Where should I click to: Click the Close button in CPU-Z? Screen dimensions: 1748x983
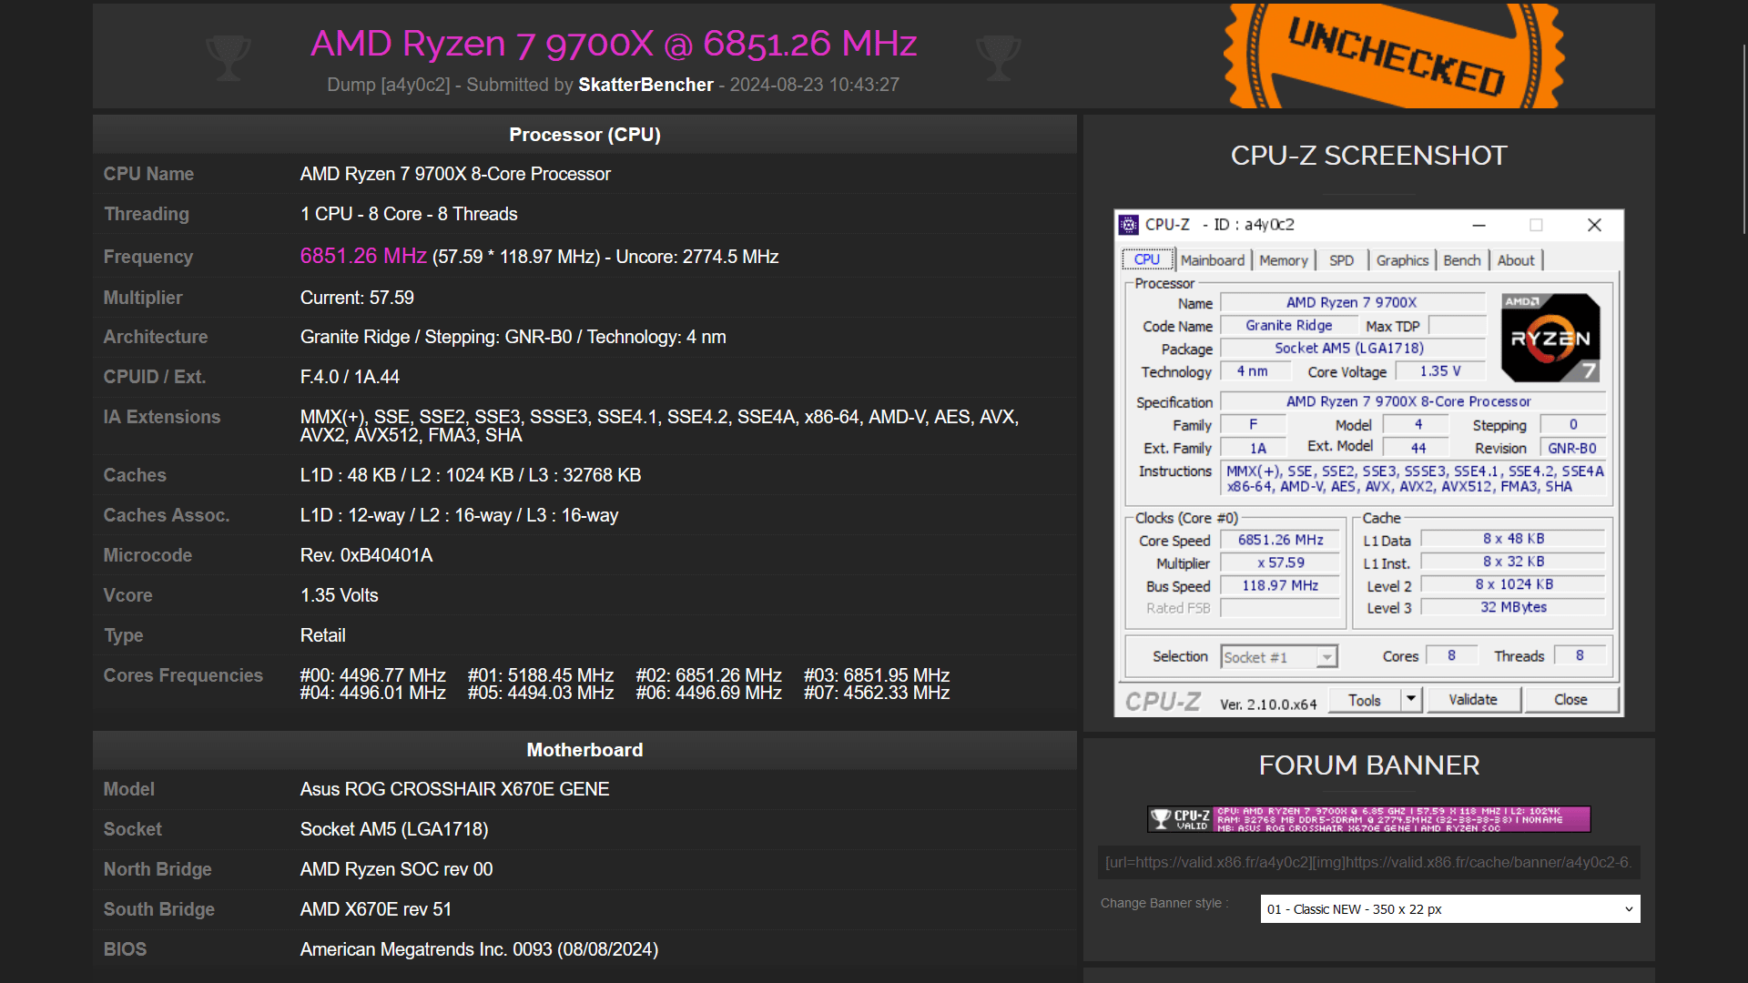pyautogui.click(x=1570, y=700)
